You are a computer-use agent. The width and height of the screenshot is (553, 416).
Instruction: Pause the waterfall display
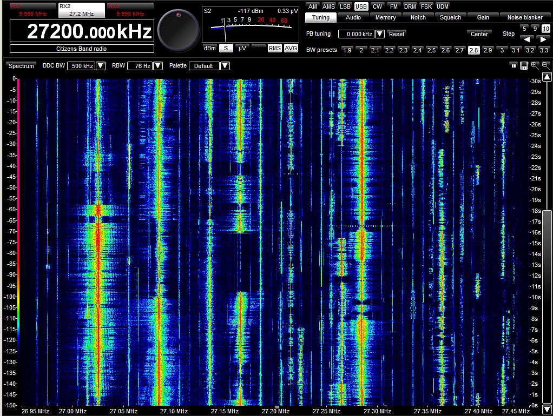coord(513,65)
